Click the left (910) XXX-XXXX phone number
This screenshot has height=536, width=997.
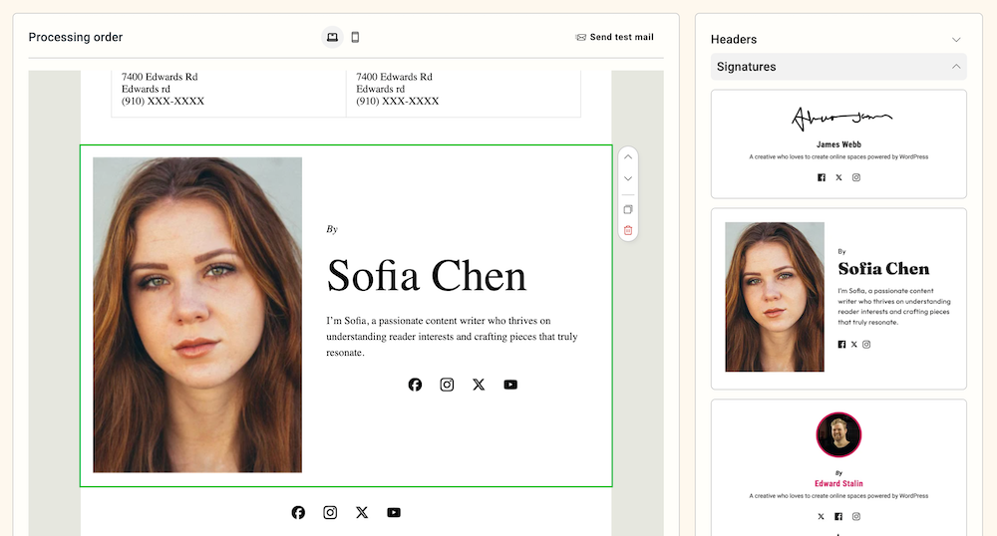pyautogui.click(x=163, y=102)
